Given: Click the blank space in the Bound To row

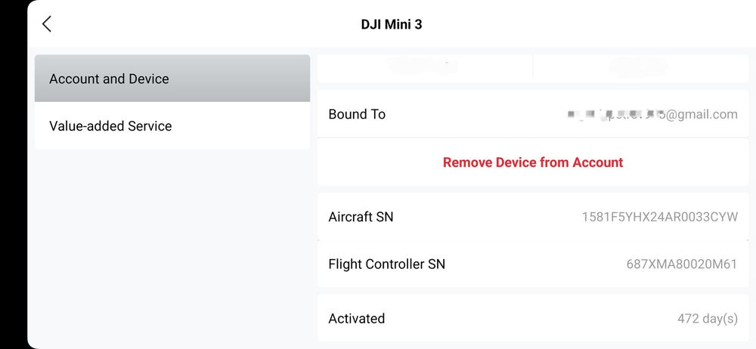Looking at the screenshot, I should (x=476, y=115).
